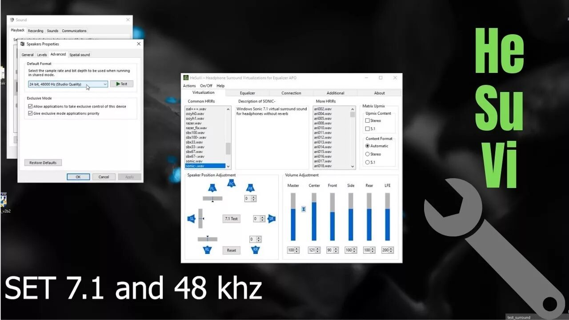Viewport: 569px width, 320px height.
Task: Click the speaker position Reset button
Action: coord(231,250)
